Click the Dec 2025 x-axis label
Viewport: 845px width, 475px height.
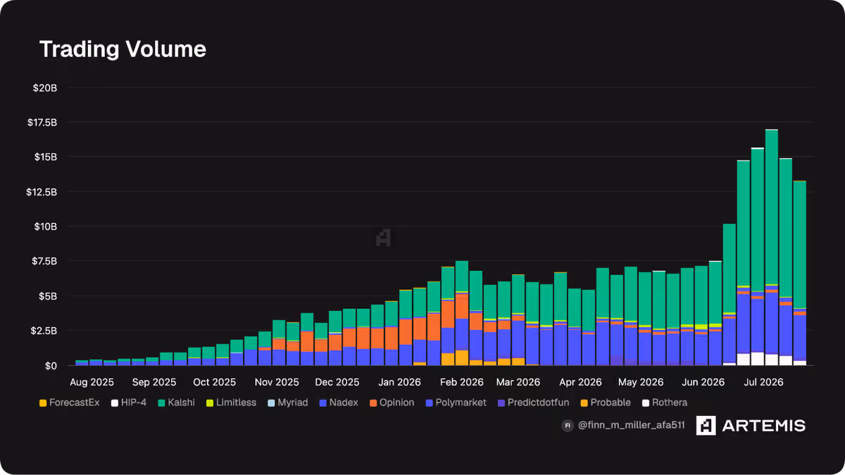(x=338, y=382)
